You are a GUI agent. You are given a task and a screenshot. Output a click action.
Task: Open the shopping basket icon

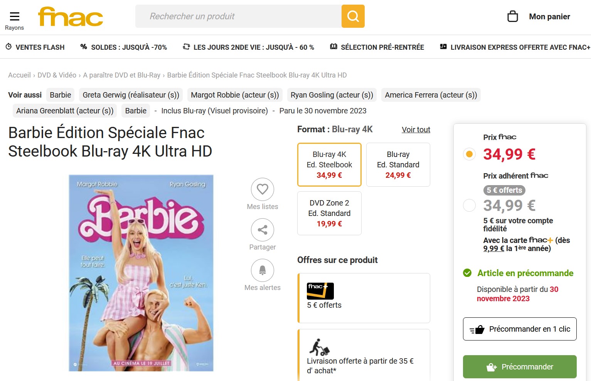coord(512,17)
